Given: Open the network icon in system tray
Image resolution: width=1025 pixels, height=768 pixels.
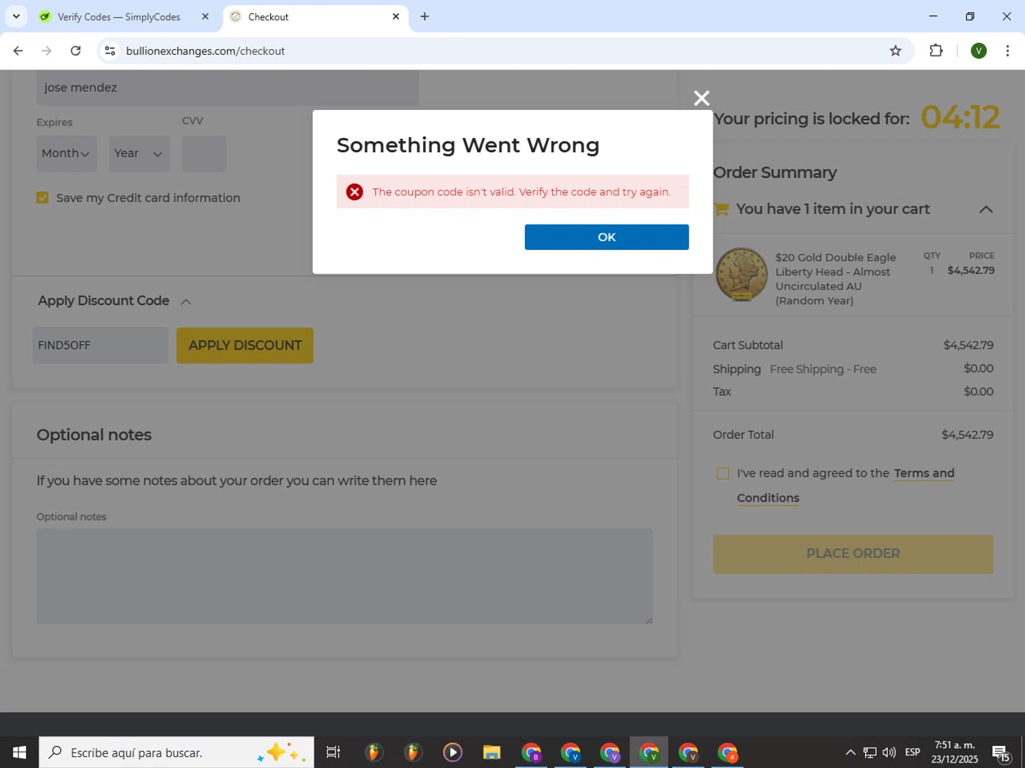Looking at the screenshot, I should (870, 752).
